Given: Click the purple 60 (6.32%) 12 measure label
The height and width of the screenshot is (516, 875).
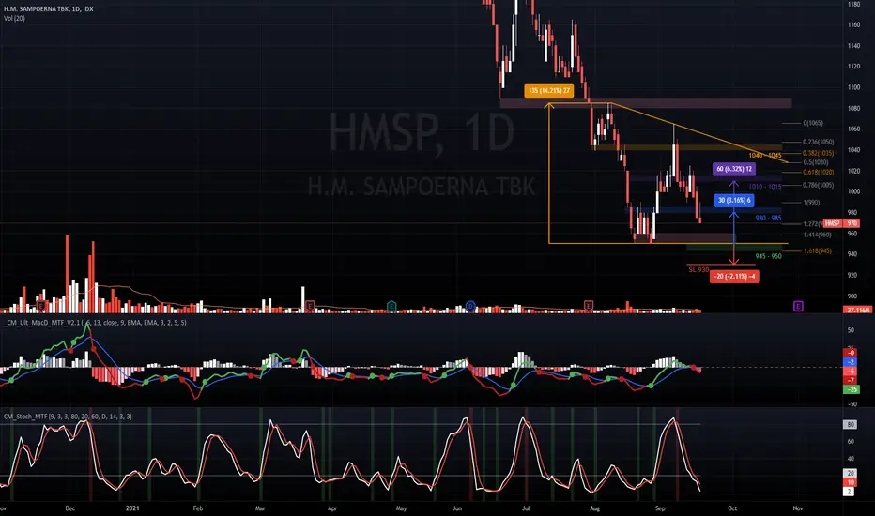Looking at the screenshot, I should click(x=734, y=169).
